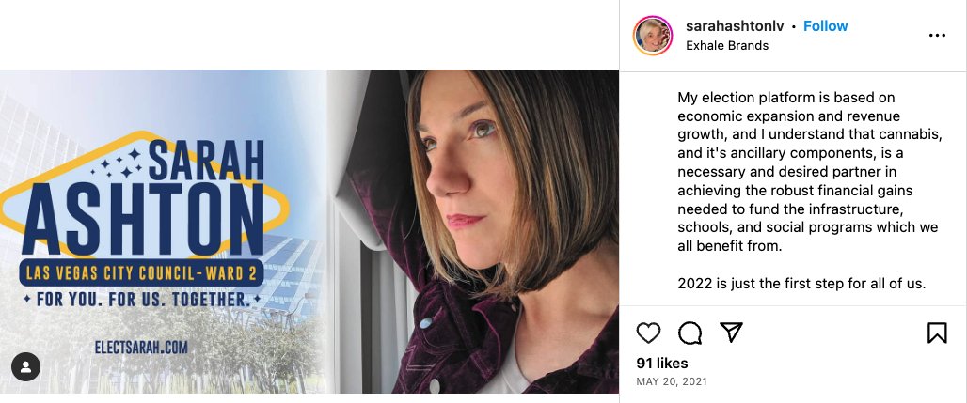The image size is (967, 403).
Task: Like the post with the heart icon
Action: click(x=648, y=333)
